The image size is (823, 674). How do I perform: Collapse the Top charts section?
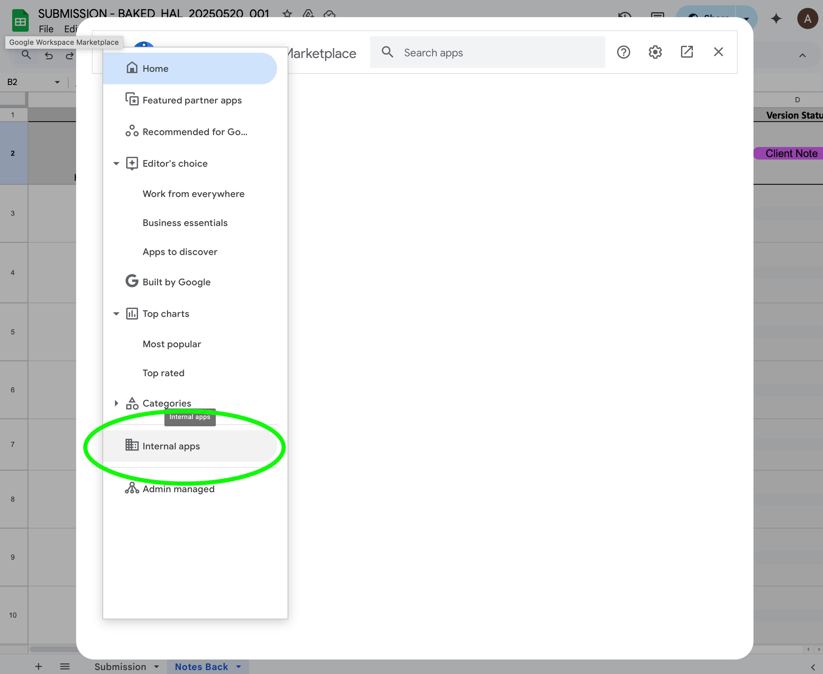[x=116, y=314]
